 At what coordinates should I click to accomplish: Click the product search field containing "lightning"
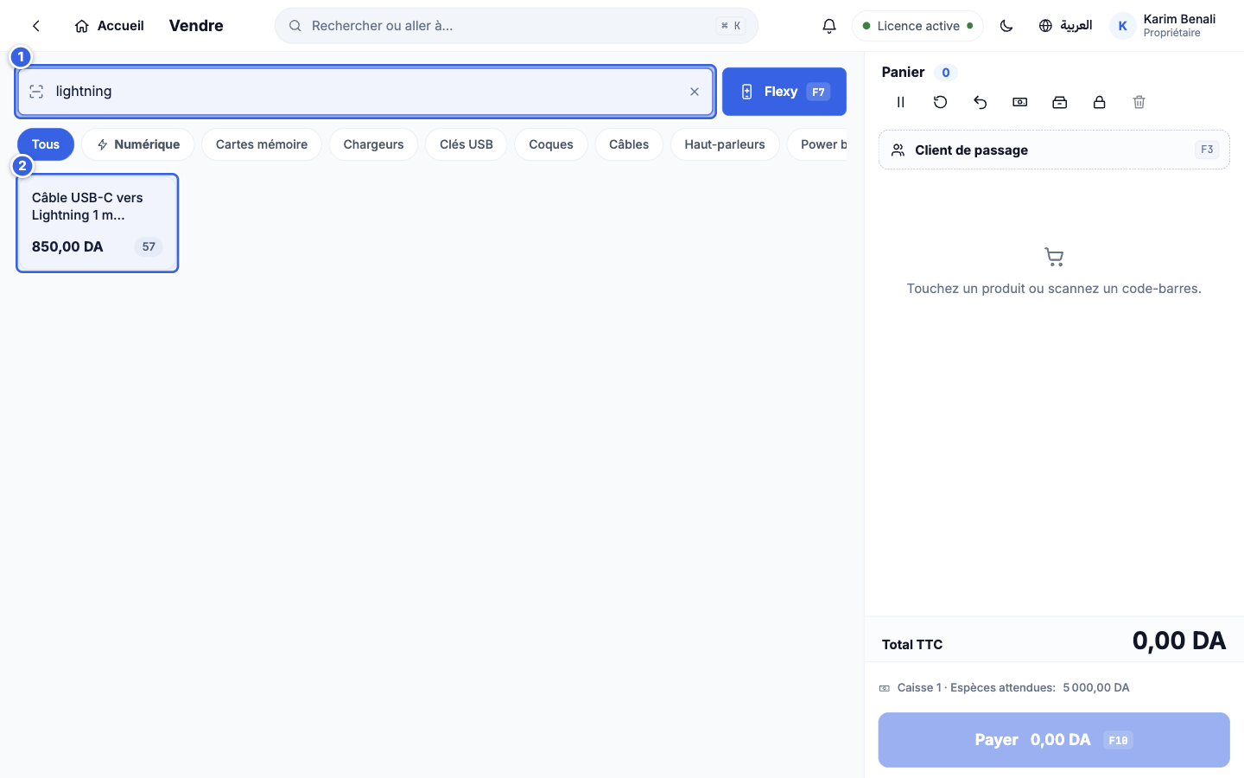pyautogui.click(x=365, y=92)
